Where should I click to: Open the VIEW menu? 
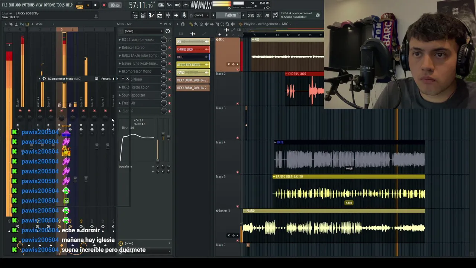39,5
